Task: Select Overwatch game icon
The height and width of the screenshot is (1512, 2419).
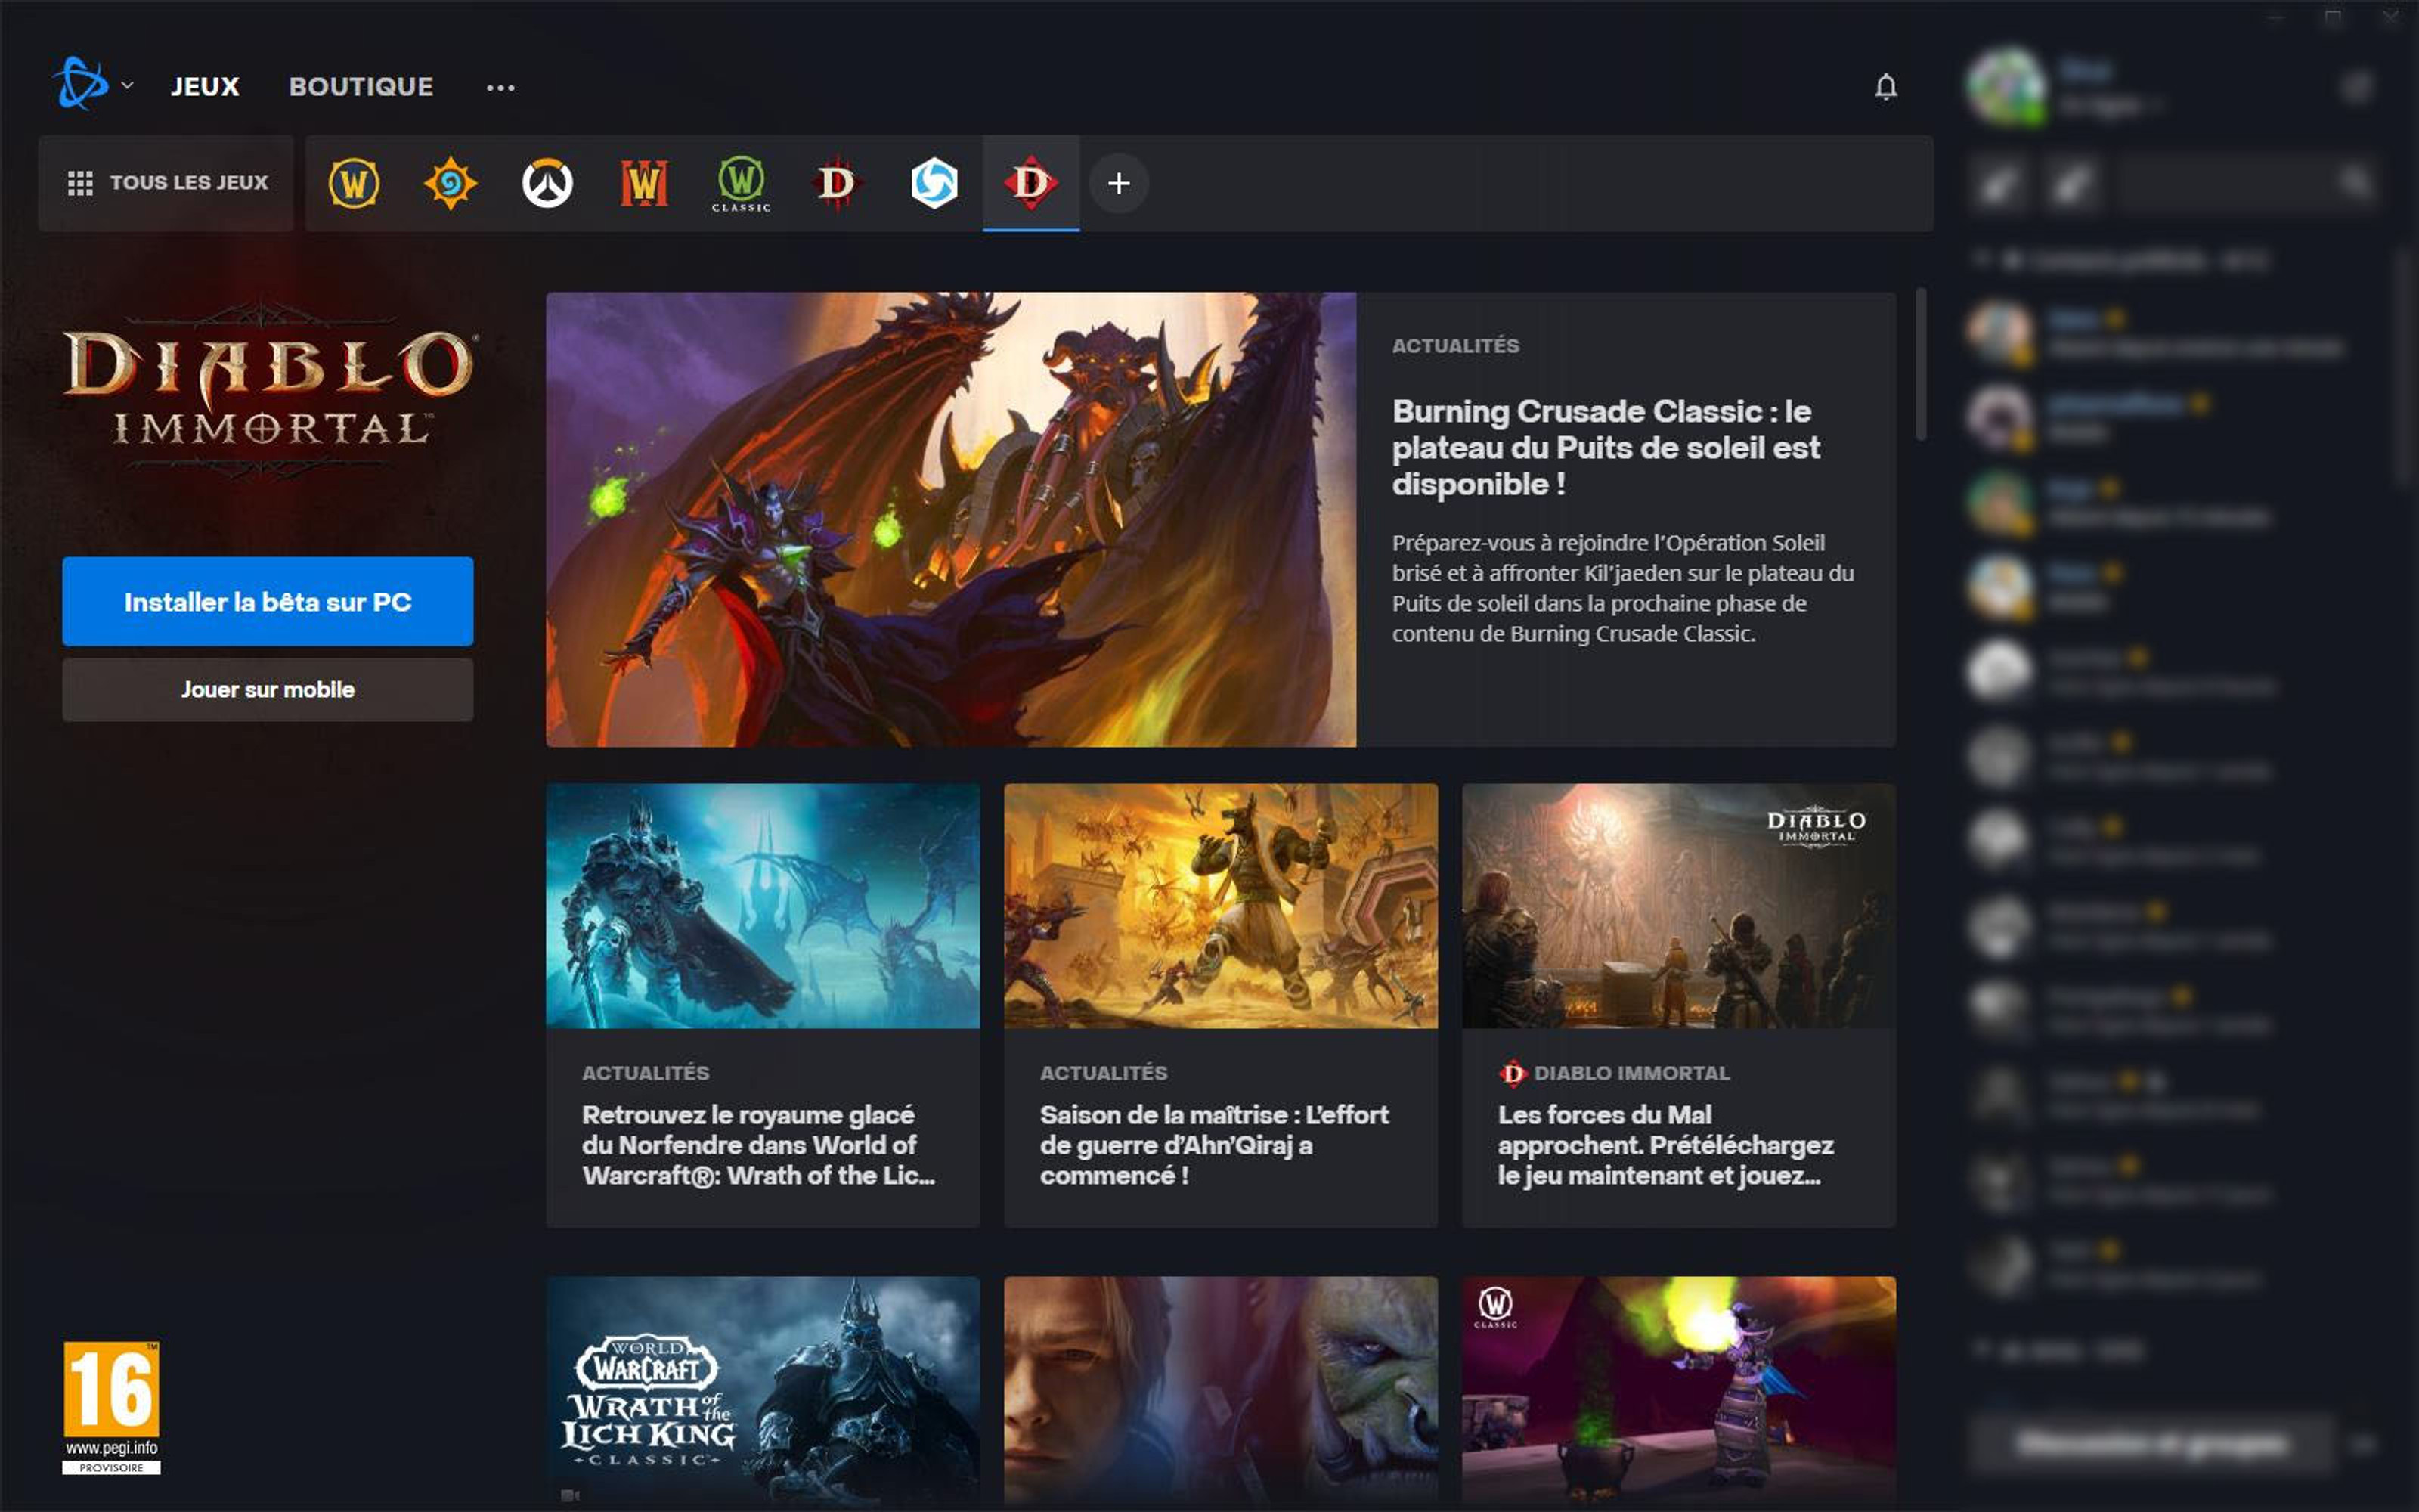Action: click(548, 184)
